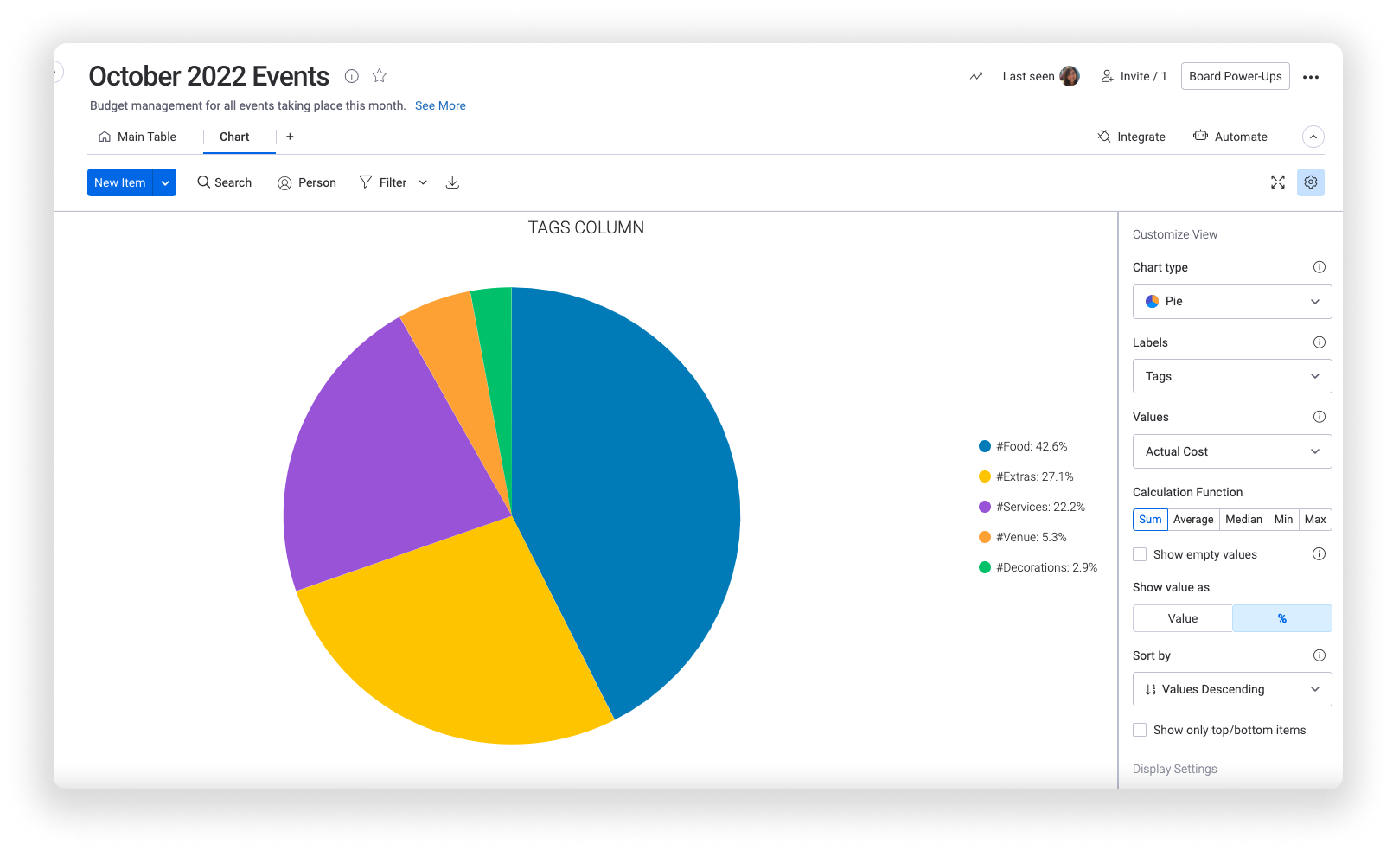
Task: Expand the Filter options chevron
Action: (x=423, y=182)
